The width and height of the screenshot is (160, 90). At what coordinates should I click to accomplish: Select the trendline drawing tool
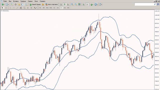click(x=17, y=8)
